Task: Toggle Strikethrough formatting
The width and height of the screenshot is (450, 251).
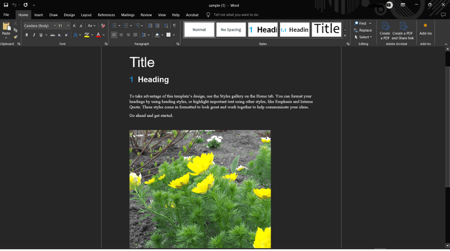Action: point(52,35)
